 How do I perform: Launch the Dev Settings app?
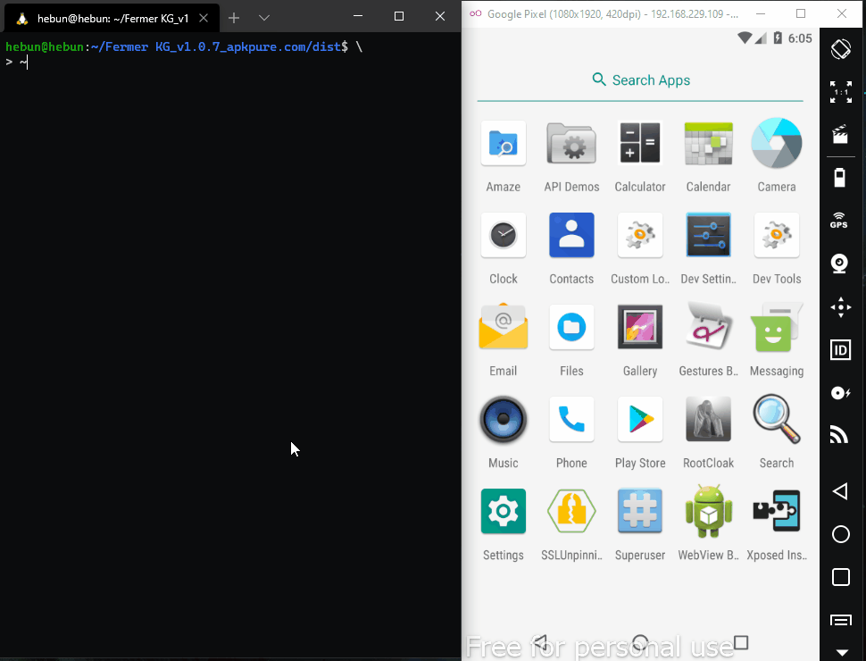pos(708,236)
